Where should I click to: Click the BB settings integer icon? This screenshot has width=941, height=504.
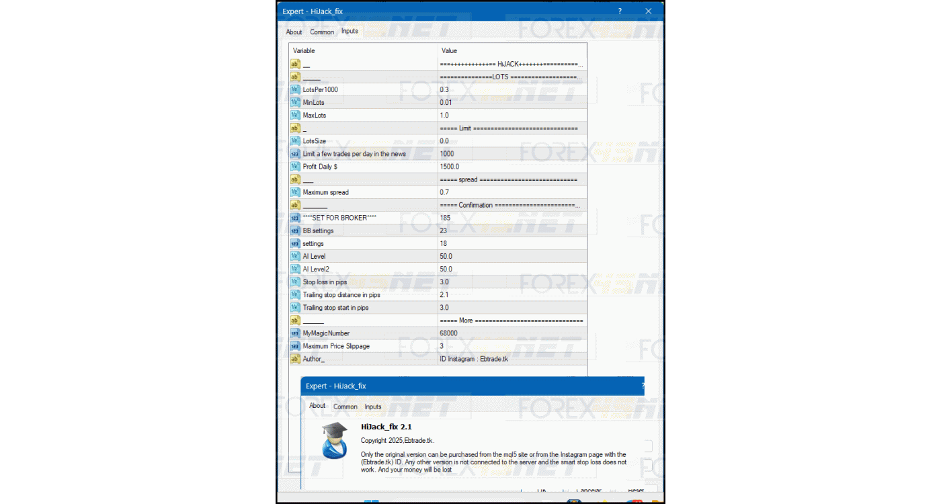[295, 230]
